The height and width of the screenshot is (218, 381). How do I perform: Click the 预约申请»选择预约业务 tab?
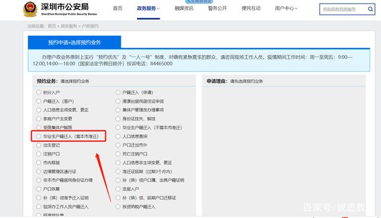coord(74,42)
